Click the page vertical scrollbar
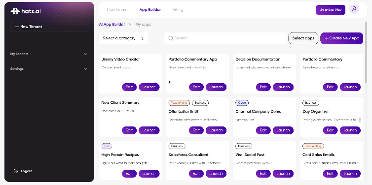The height and width of the screenshot is (185, 372). [x=367, y=53]
